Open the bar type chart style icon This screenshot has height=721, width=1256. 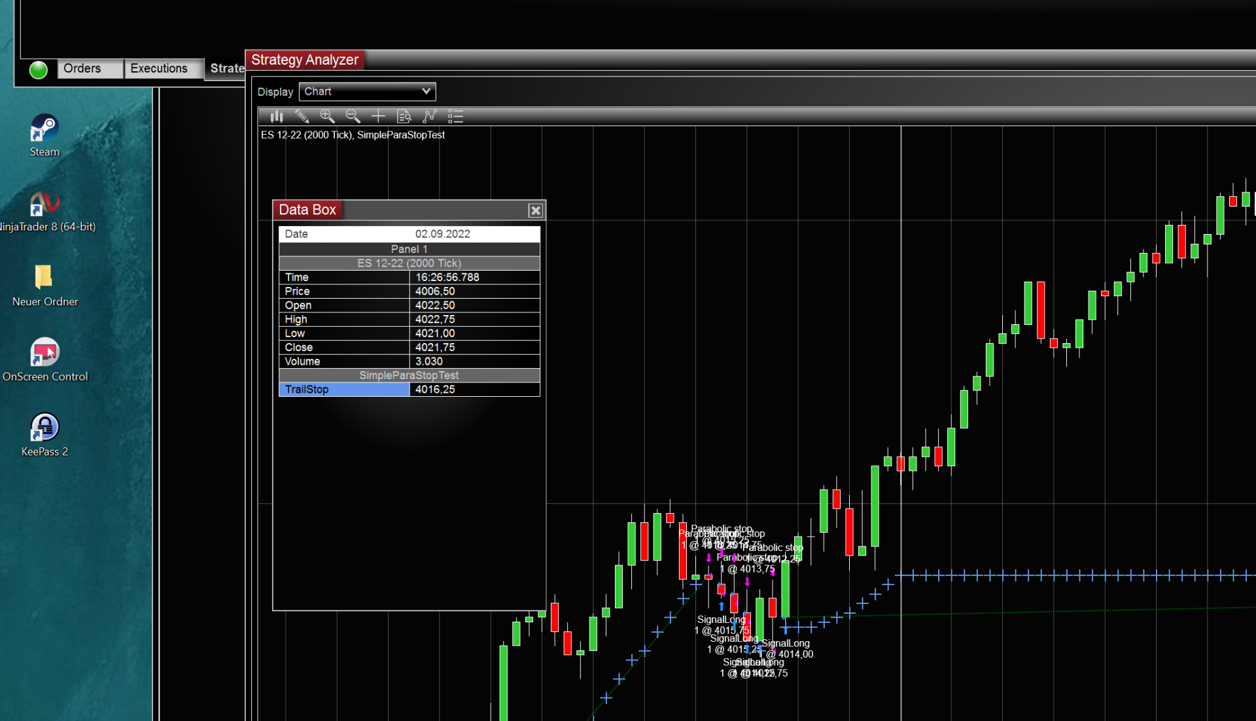pyautogui.click(x=277, y=116)
